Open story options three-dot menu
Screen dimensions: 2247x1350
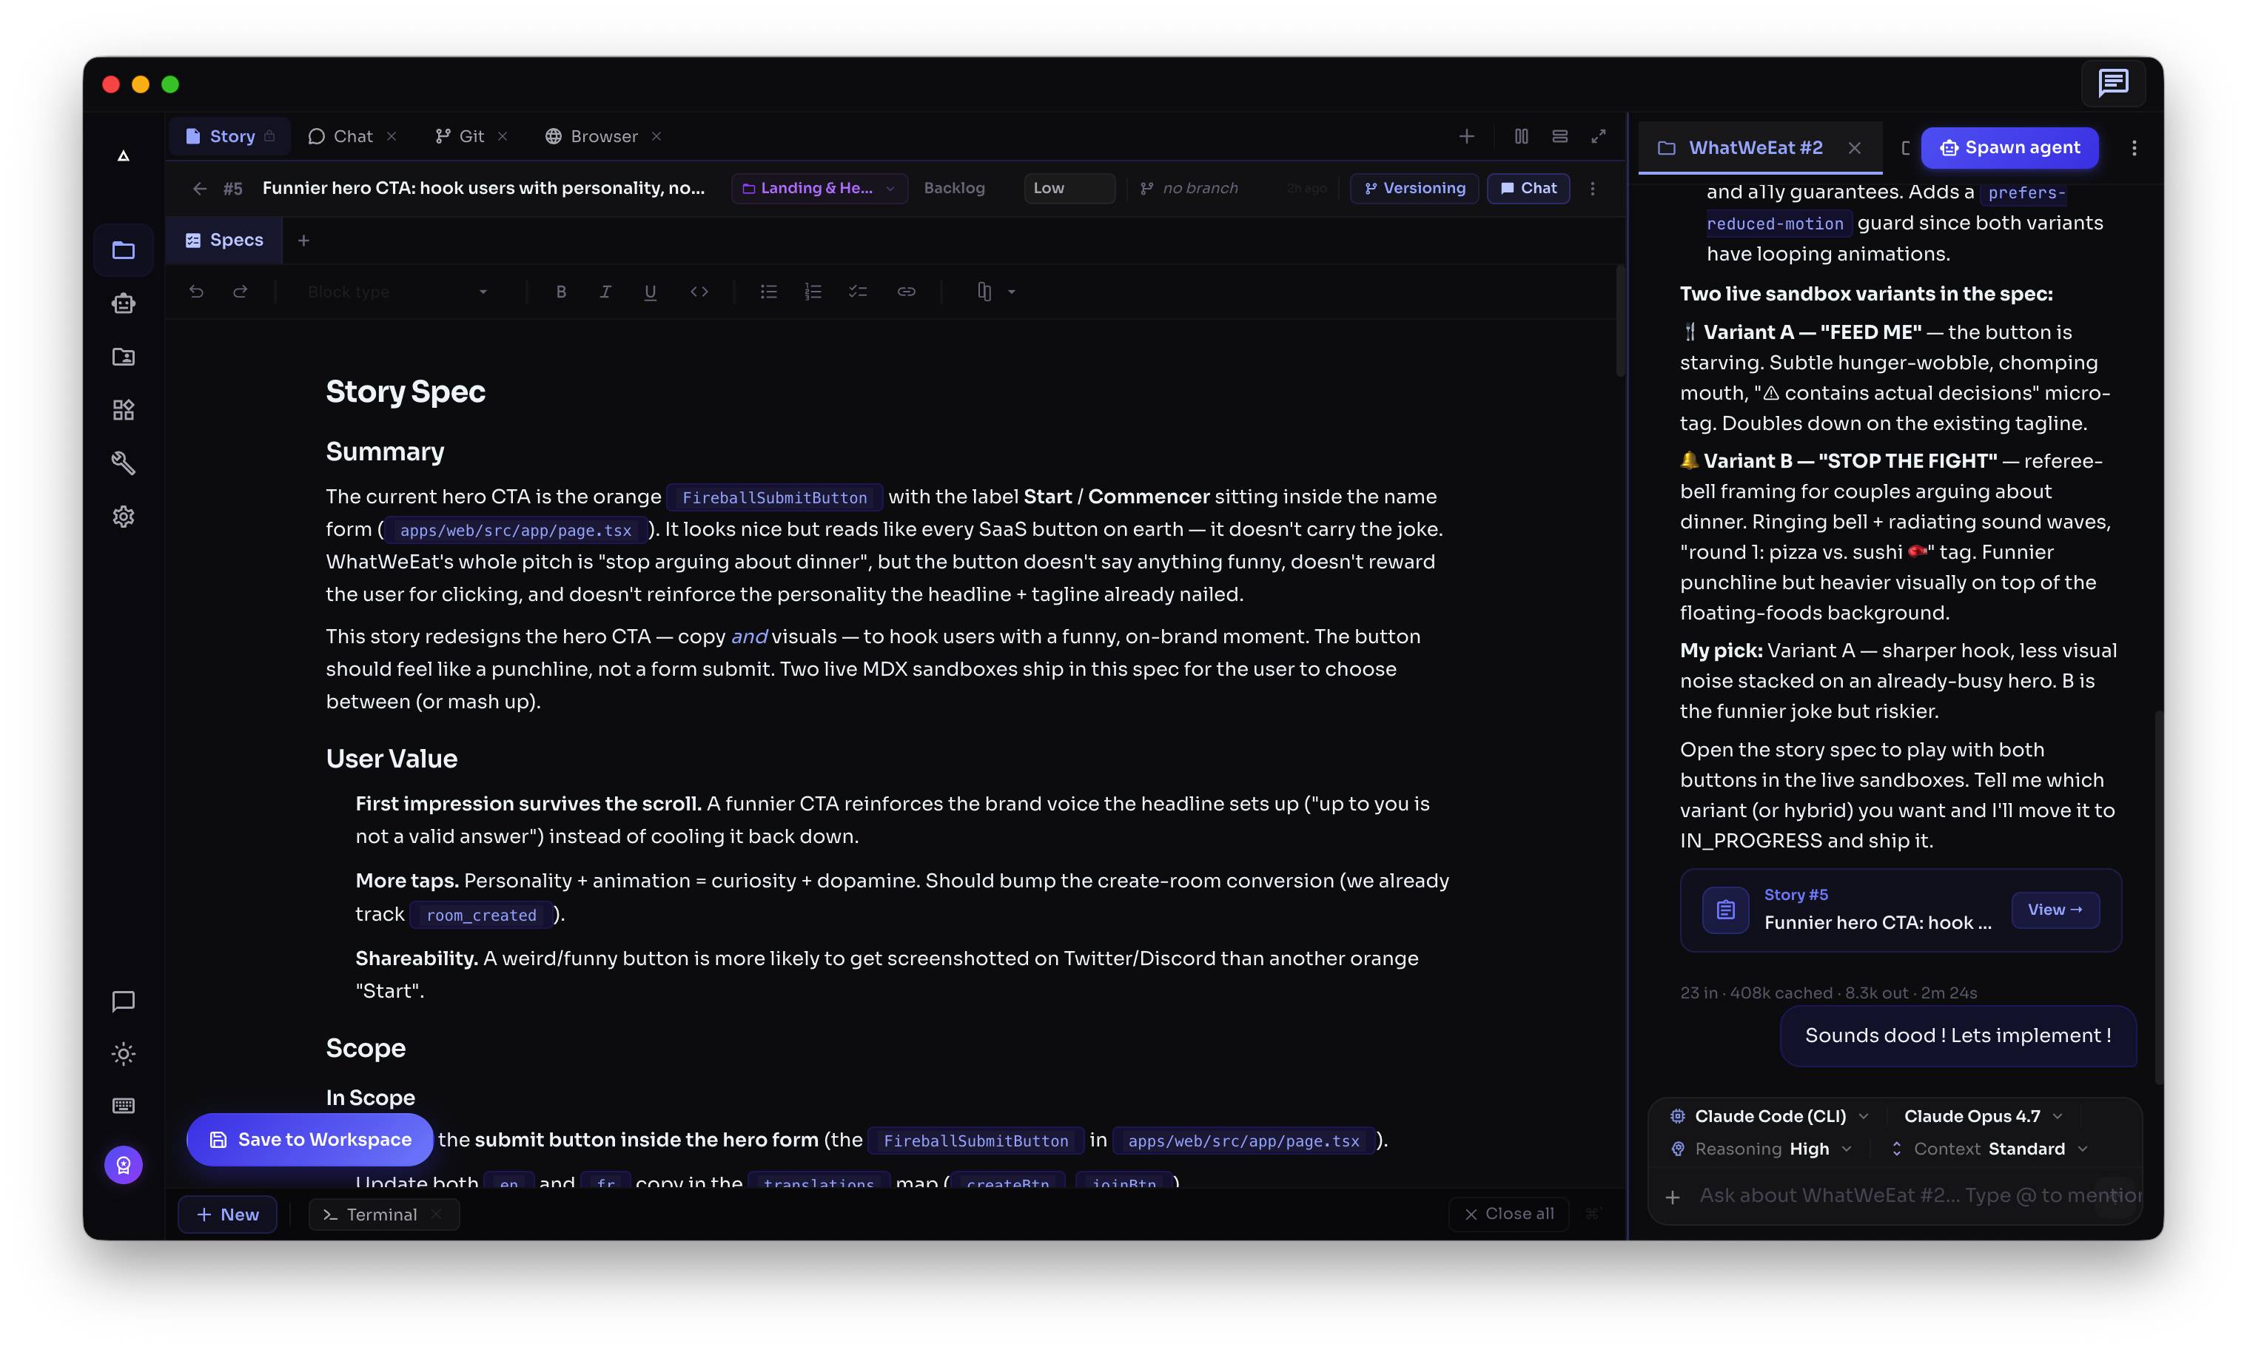(x=1592, y=188)
